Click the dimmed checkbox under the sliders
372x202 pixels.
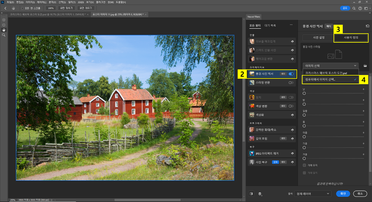click(305, 173)
